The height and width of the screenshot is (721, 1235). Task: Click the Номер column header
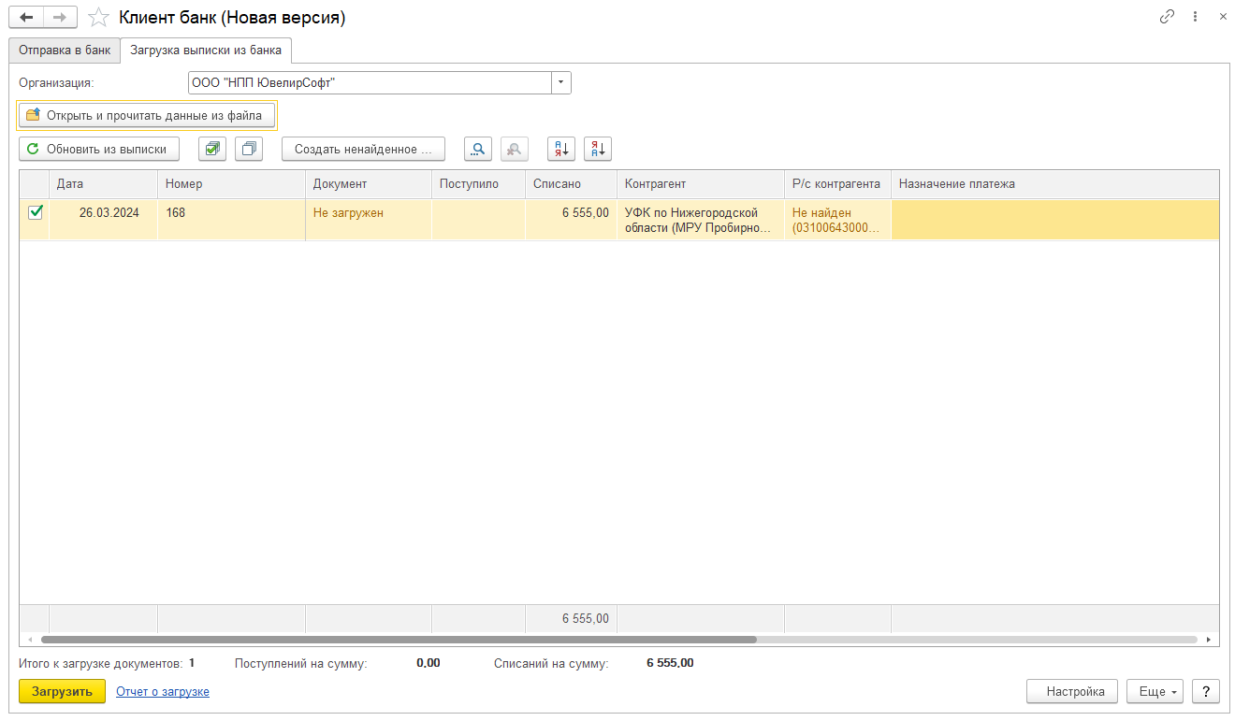tap(231, 183)
